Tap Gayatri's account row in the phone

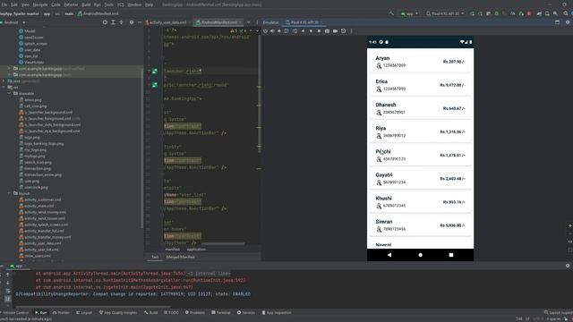click(420, 179)
